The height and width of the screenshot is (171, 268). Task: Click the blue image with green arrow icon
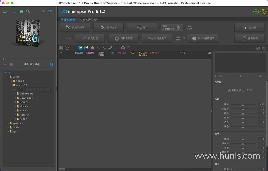pos(86,48)
